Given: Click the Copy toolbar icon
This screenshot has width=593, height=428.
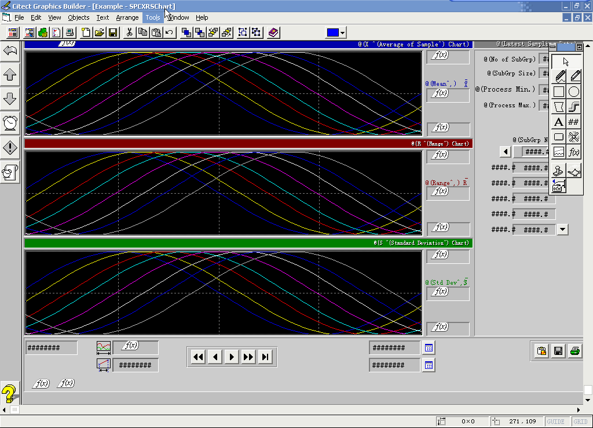Looking at the screenshot, I should (143, 32).
